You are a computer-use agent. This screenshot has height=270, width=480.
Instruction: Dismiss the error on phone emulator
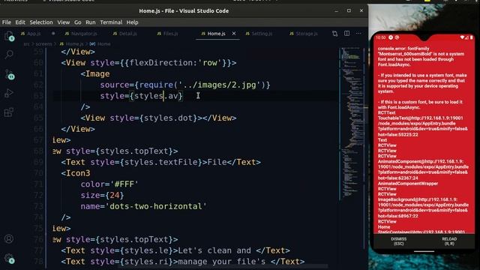[x=398, y=241]
